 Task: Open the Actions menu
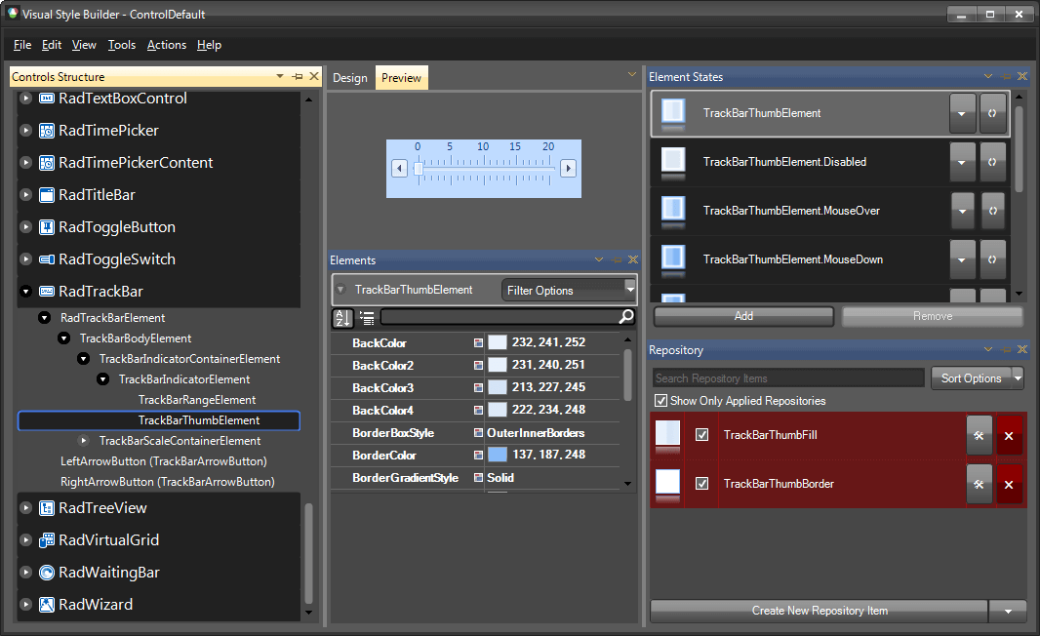click(x=166, y=45)
